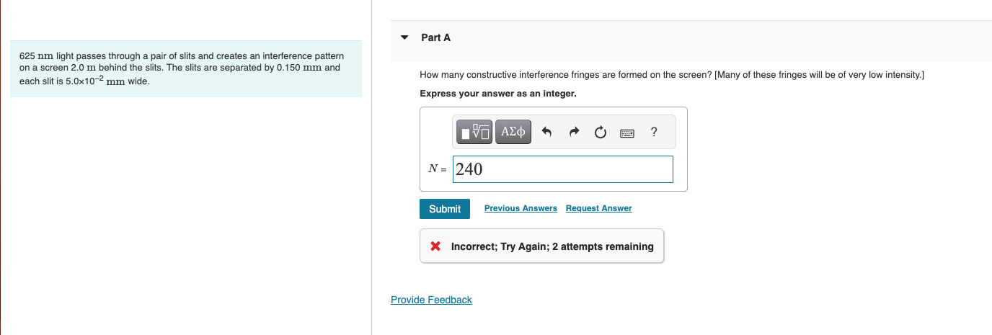Click the 'N =' label beside the input

[437, 169]
